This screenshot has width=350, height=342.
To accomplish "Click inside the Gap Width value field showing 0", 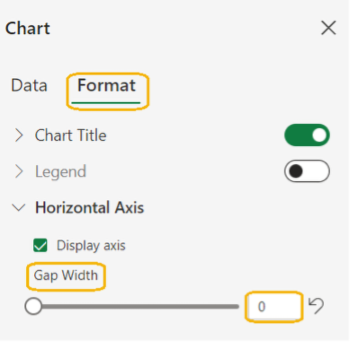I will click(274, 306).
